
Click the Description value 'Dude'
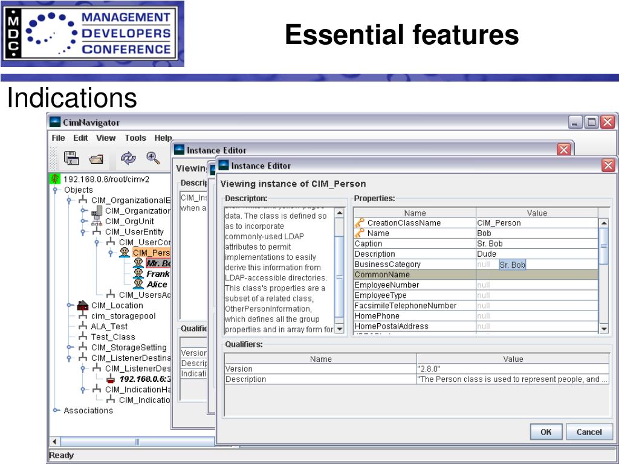[x=487, y=254]
